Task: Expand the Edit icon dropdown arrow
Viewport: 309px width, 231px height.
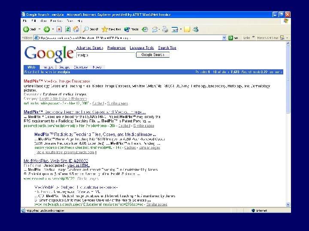Action: pos(181,29)
